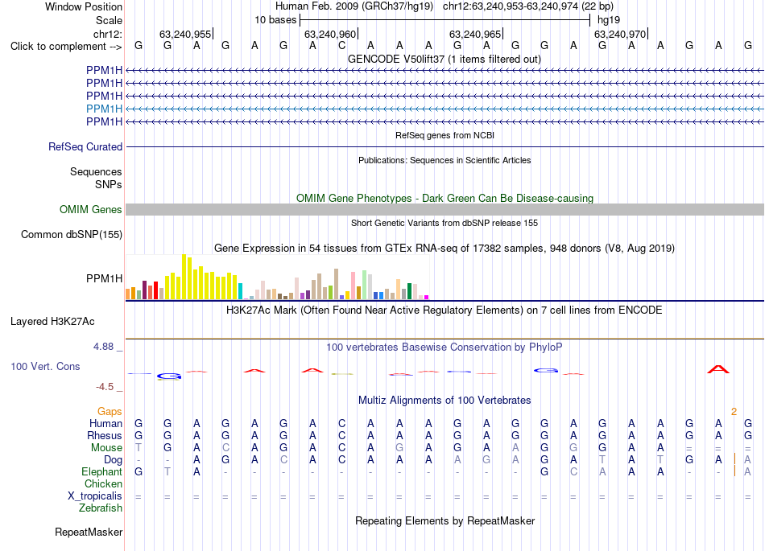
Task: Open the RepeatMasker track label
Action: (x=89, y=532)
